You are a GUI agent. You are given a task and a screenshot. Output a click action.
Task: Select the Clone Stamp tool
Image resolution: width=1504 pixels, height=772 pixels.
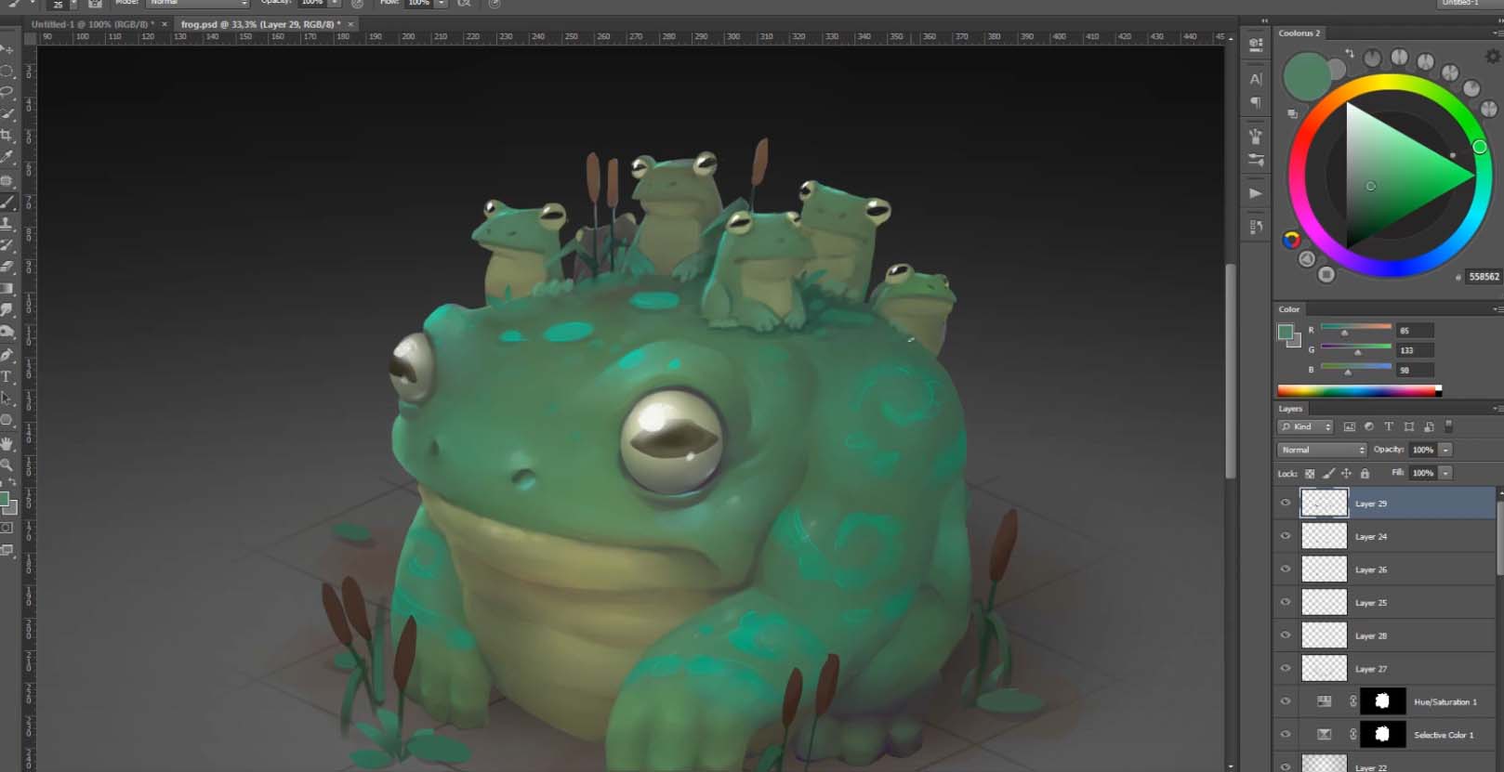[7, 224]
